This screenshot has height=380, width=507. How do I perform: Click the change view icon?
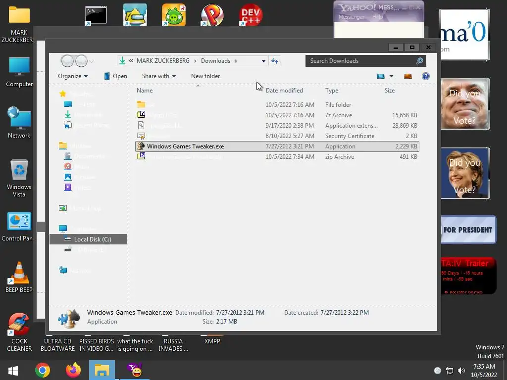pos(381,76)
